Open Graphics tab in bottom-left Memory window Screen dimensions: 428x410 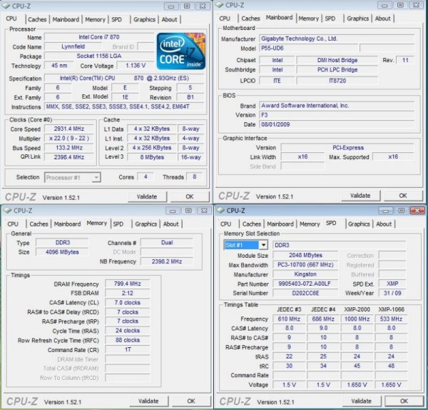point(146,224)
